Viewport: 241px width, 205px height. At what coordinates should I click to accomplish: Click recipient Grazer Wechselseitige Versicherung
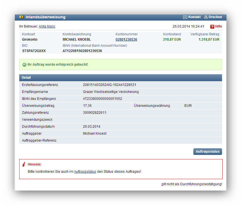[111, 92]
